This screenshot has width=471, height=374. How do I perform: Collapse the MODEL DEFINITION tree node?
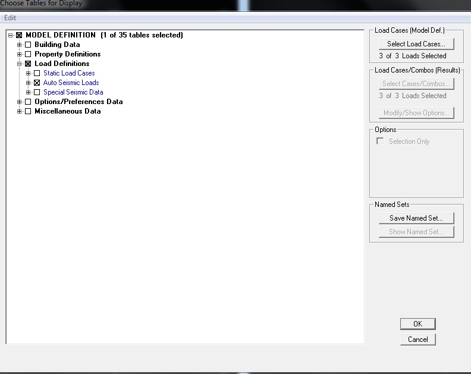click(11, 35)
